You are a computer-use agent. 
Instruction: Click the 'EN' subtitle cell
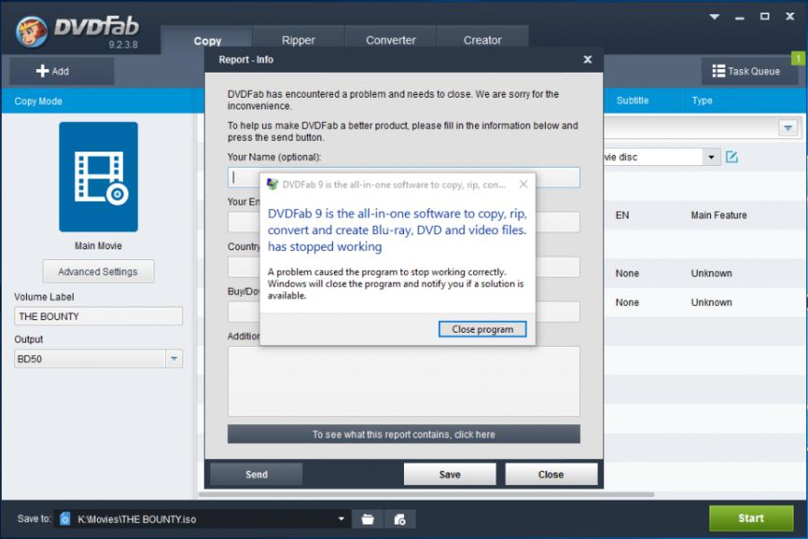622,215
